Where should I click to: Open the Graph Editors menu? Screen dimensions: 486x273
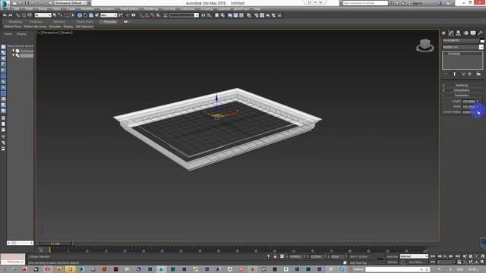coord(129,9)
